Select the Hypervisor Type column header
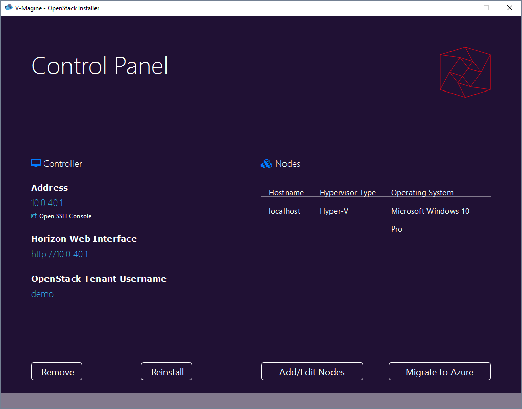Screen dimensions: 522x409 (x=348, y=193)
